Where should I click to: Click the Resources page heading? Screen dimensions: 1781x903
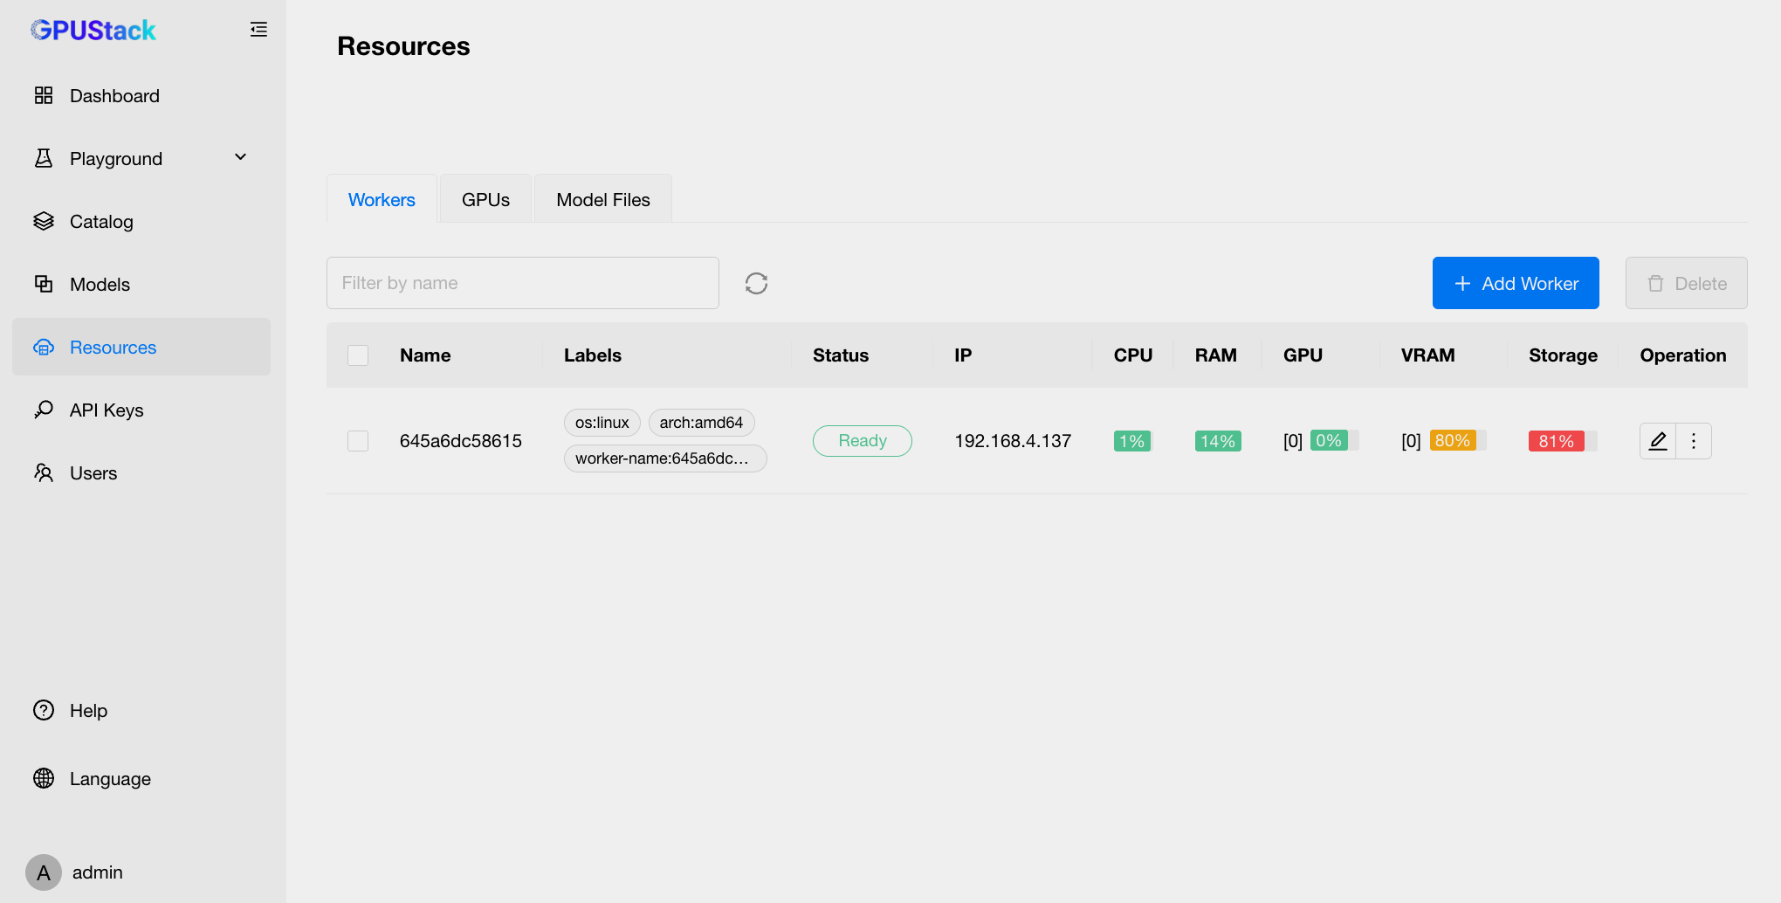(x=403, y=46)
